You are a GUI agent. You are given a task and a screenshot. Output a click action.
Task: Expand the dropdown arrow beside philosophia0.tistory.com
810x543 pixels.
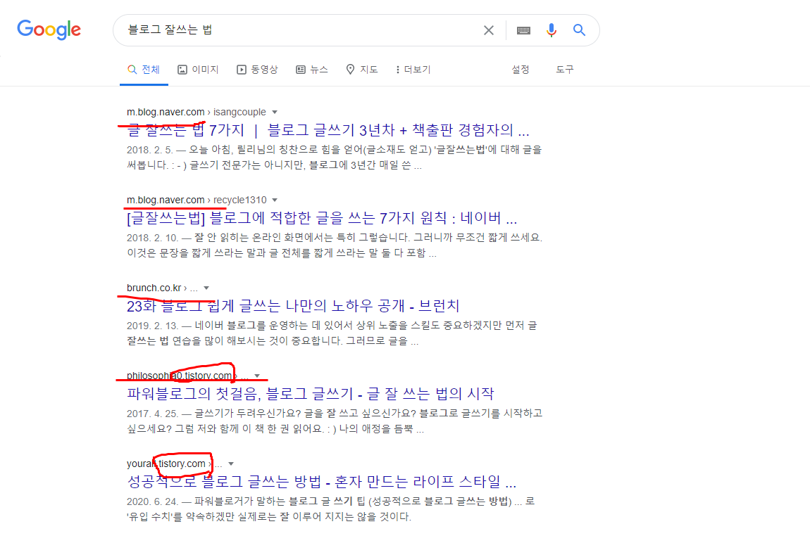[257, 376]
